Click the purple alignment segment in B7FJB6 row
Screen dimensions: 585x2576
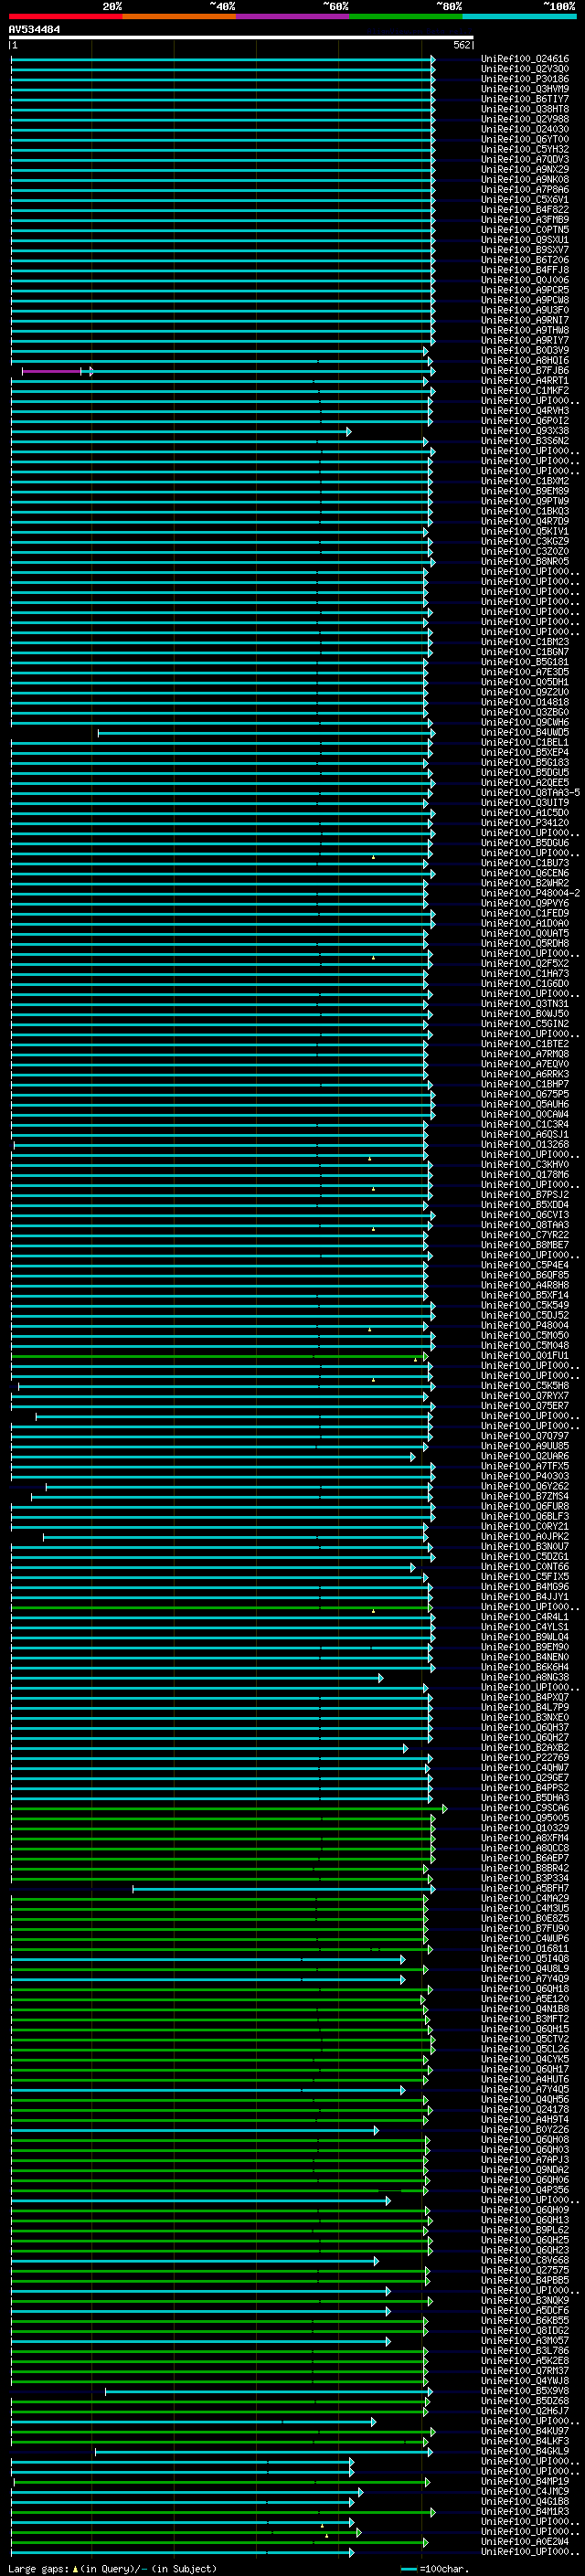(52, 372)
